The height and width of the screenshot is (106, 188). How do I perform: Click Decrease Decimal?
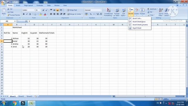tap(101, 14)
